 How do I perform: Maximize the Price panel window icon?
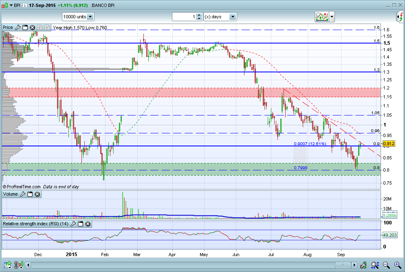click(x=25, y=27)
